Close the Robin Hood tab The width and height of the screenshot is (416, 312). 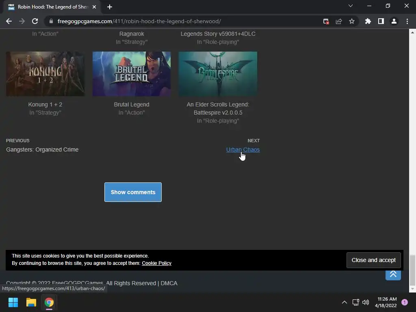(x=94, y=7)
